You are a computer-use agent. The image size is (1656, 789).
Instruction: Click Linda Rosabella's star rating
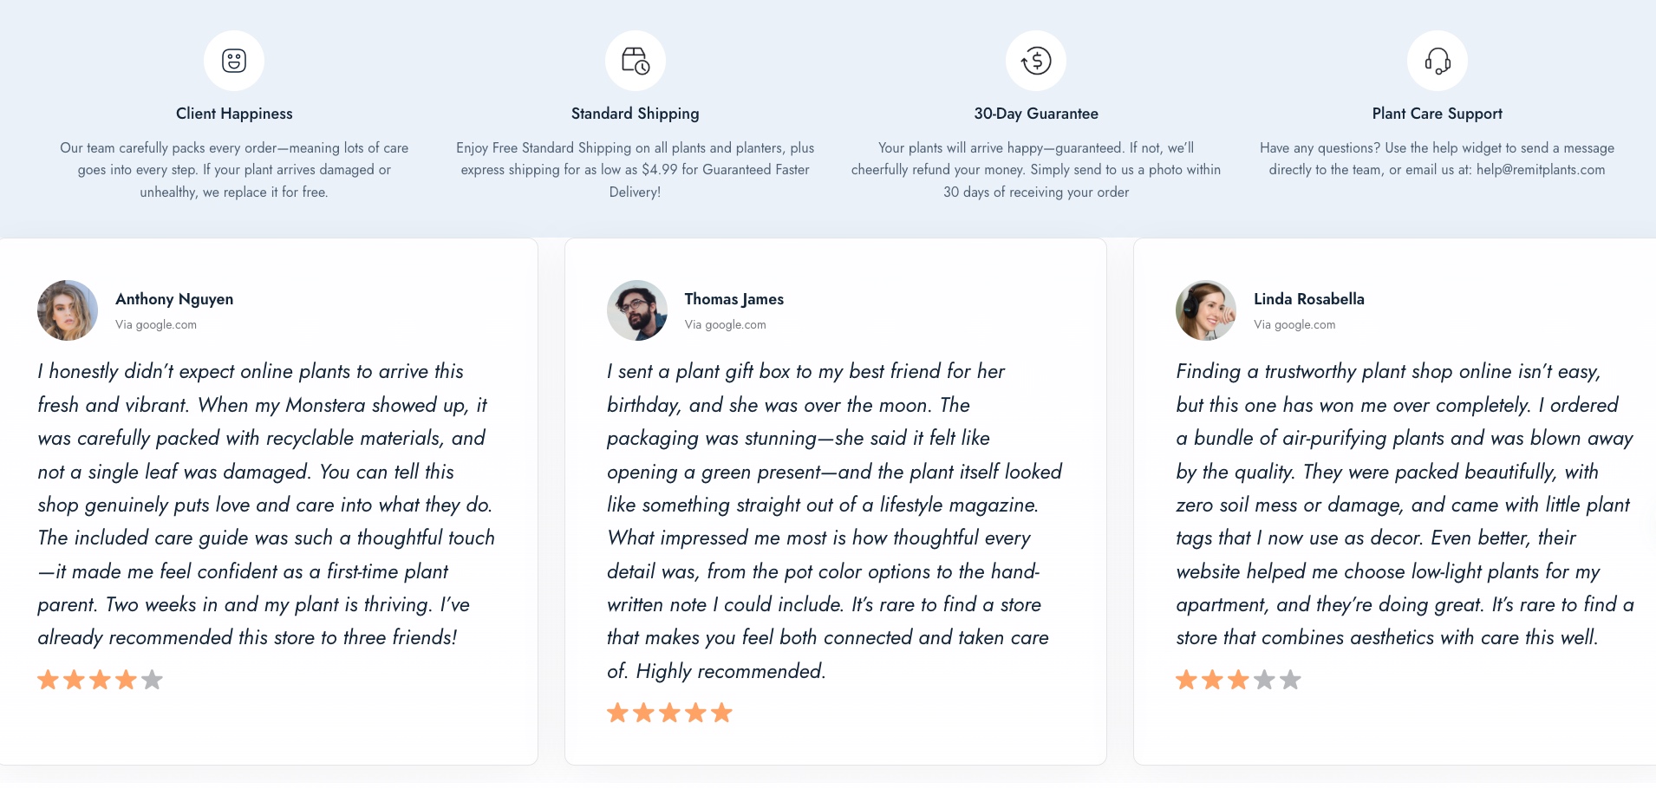click(1238, 680)
